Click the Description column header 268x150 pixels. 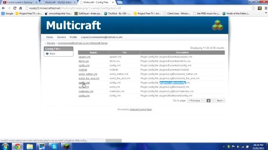tap(183, 52)
